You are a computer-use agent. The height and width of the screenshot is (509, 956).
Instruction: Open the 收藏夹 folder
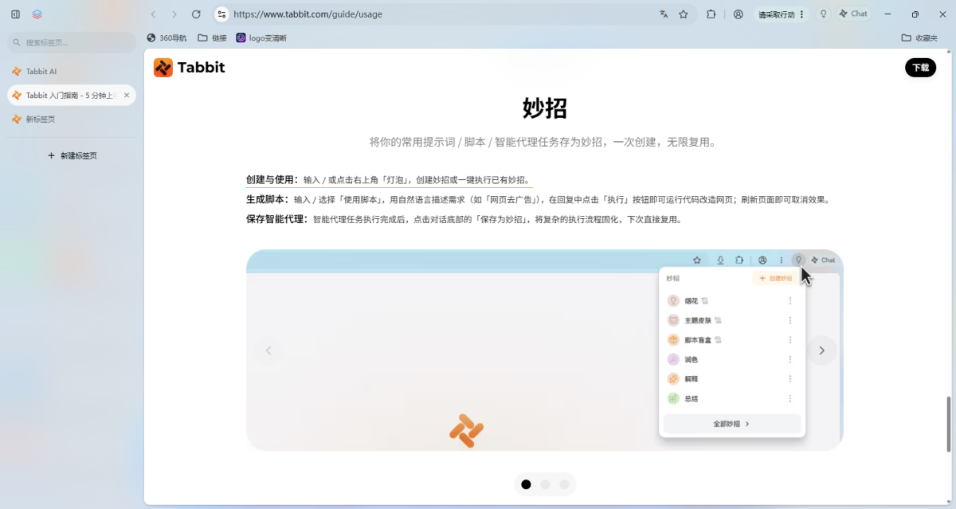(919, 37)
